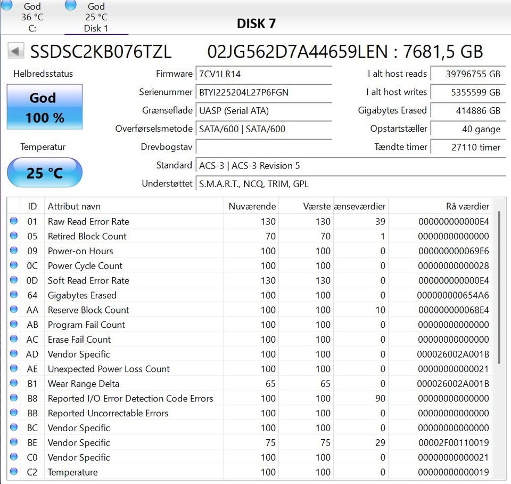The width and height of the screenshot is (511, 484).
Task: Select the Power-on Hours row name
Action: 80,251
